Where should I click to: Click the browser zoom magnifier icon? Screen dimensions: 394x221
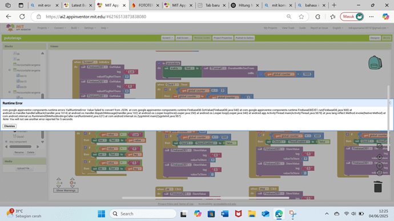289,17
